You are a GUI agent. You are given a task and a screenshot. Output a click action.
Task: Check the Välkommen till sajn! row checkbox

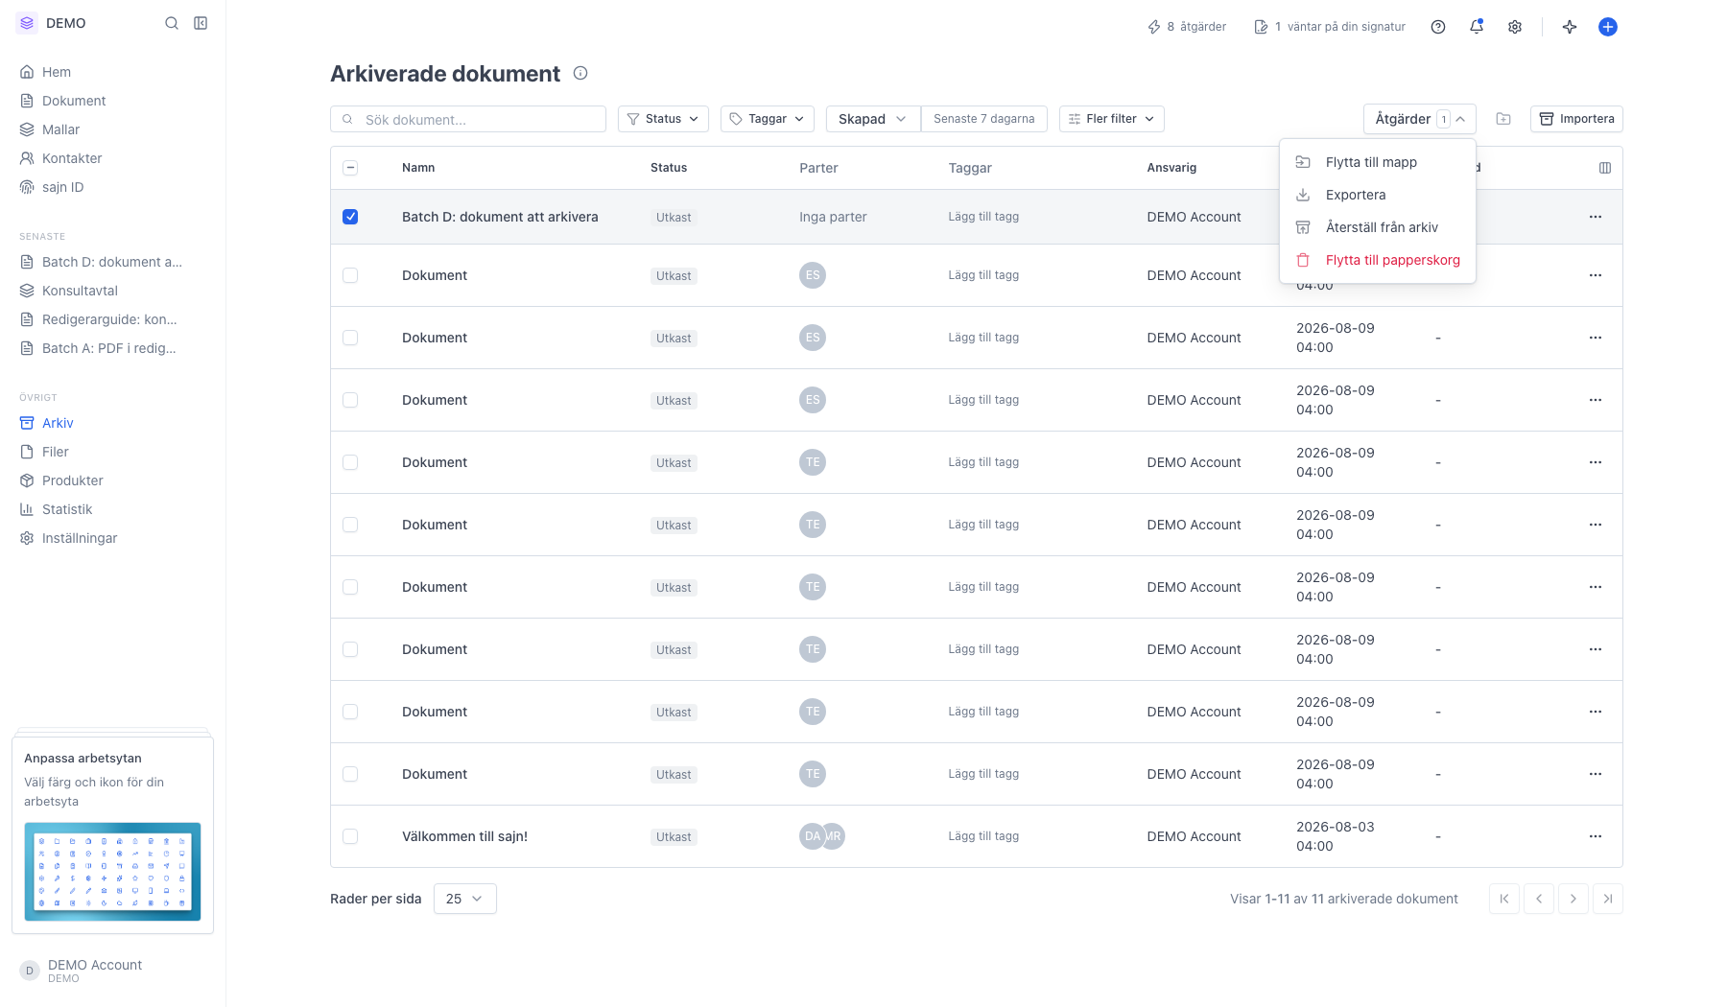point(350,836)
